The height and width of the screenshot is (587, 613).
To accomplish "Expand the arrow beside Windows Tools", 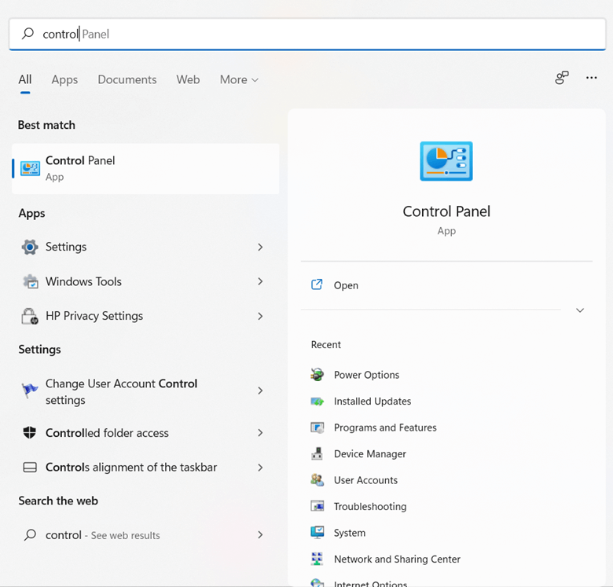I will coord(260,281).
